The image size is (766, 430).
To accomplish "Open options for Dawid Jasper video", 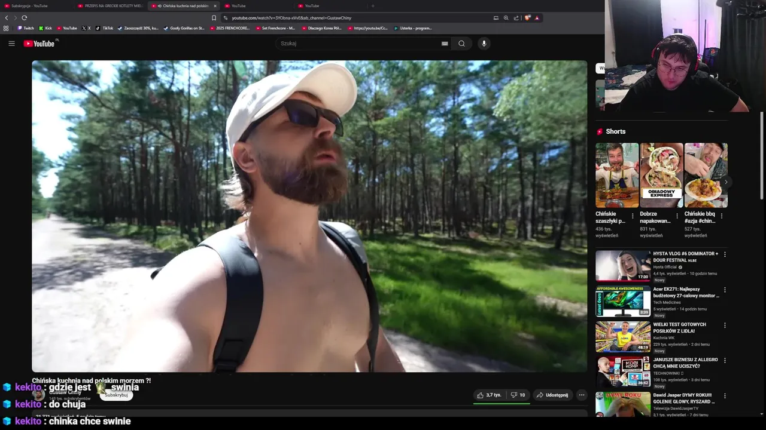I will pyautogui.click(x=725, y=396).
